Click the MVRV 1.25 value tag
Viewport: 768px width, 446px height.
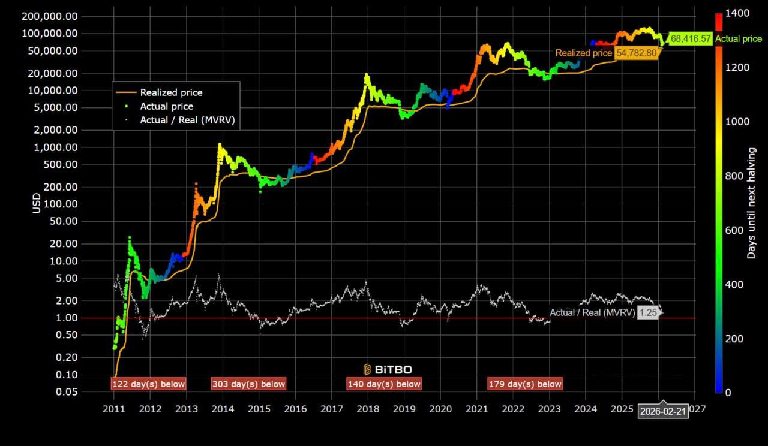pos(647,312)
